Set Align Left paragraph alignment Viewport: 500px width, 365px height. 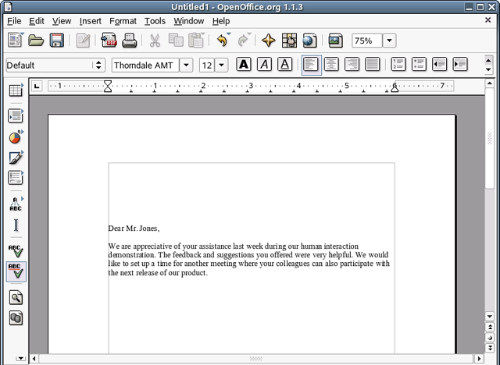311,65
